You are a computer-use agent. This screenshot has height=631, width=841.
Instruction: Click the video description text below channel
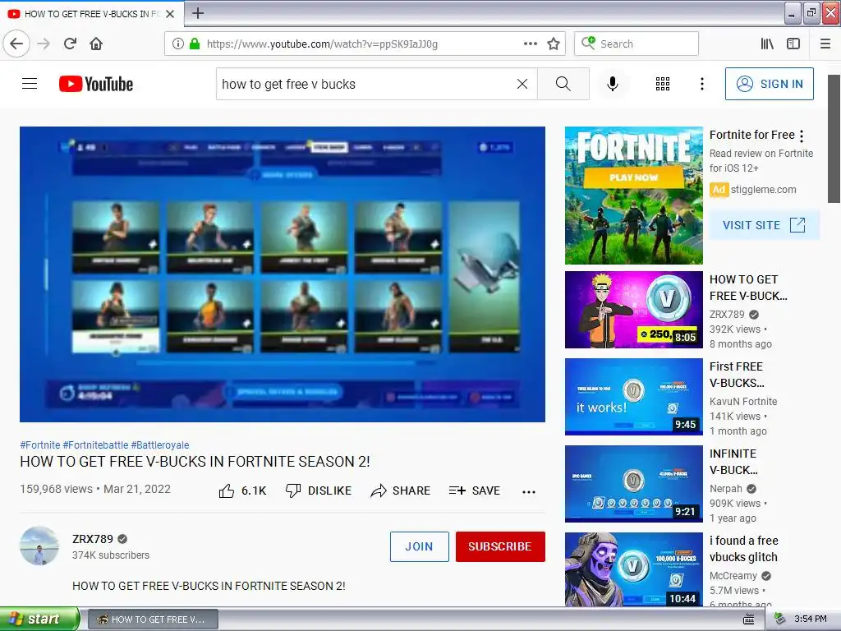point(209,586)
